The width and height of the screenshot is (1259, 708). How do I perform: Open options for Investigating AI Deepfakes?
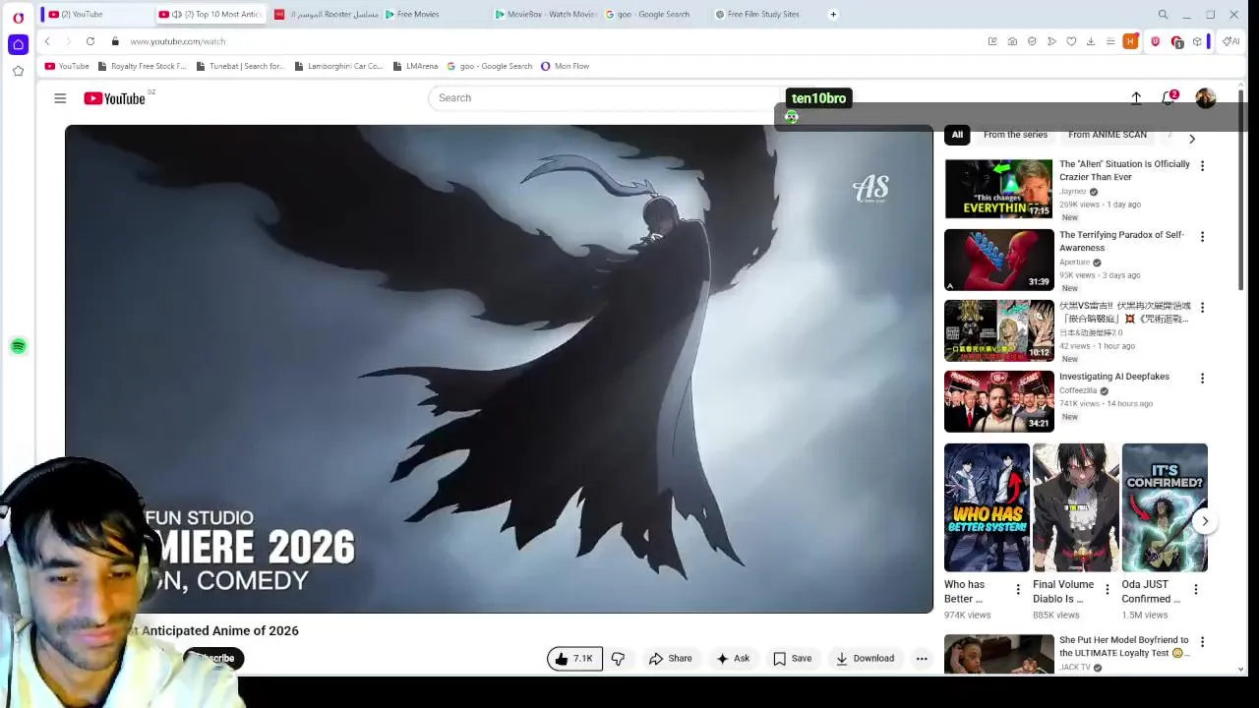(x=1202, y=379)
